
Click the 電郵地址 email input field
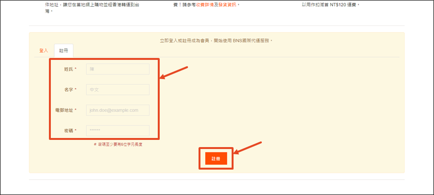coord(117,110)
